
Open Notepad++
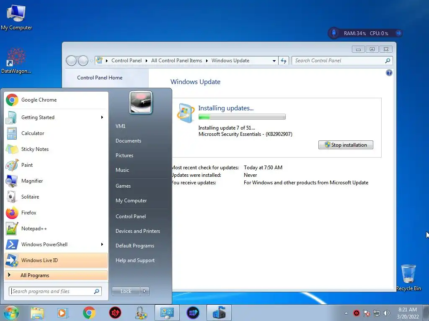[x=56, y=229]
